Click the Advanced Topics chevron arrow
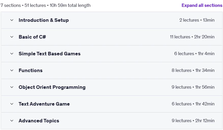 point(12,121)
